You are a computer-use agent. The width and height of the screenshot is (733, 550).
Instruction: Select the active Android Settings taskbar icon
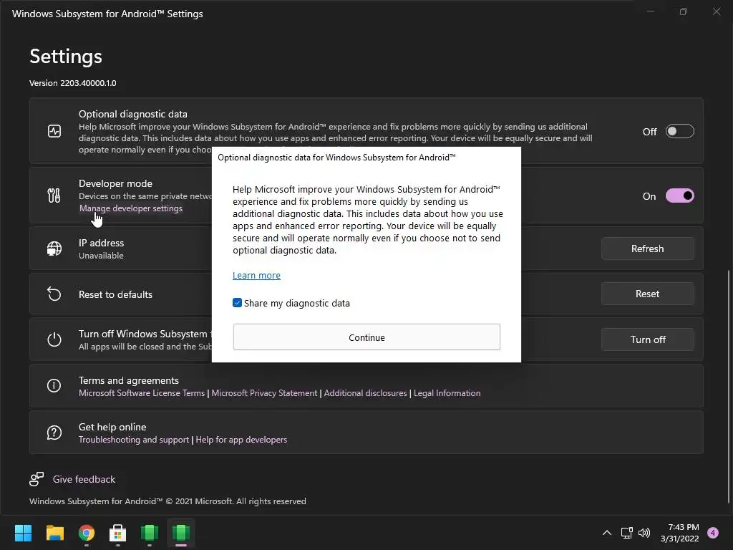coord(181,533)
